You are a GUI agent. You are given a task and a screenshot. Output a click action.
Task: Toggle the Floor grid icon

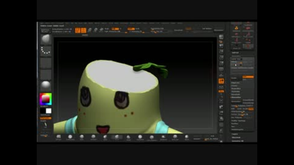click(x=221, y=75)
